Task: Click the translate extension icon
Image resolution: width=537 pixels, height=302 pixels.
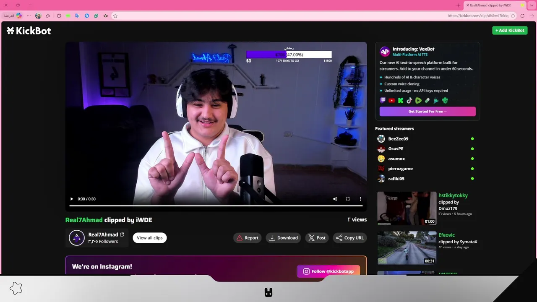Action: point(77,16)
